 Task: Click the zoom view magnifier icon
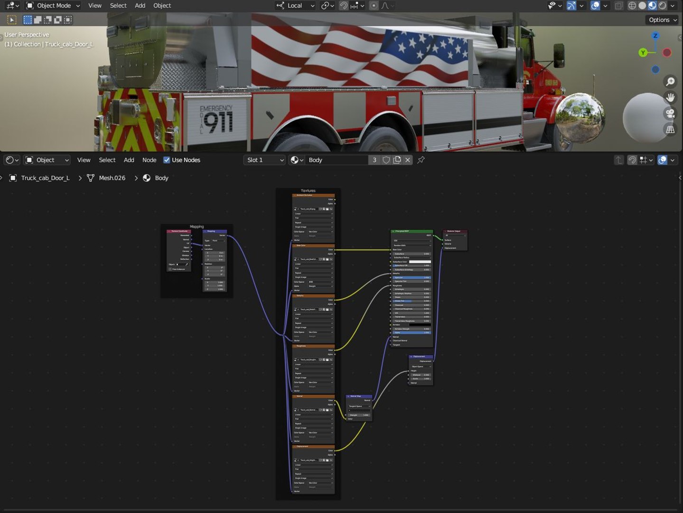tap(670, 82)
